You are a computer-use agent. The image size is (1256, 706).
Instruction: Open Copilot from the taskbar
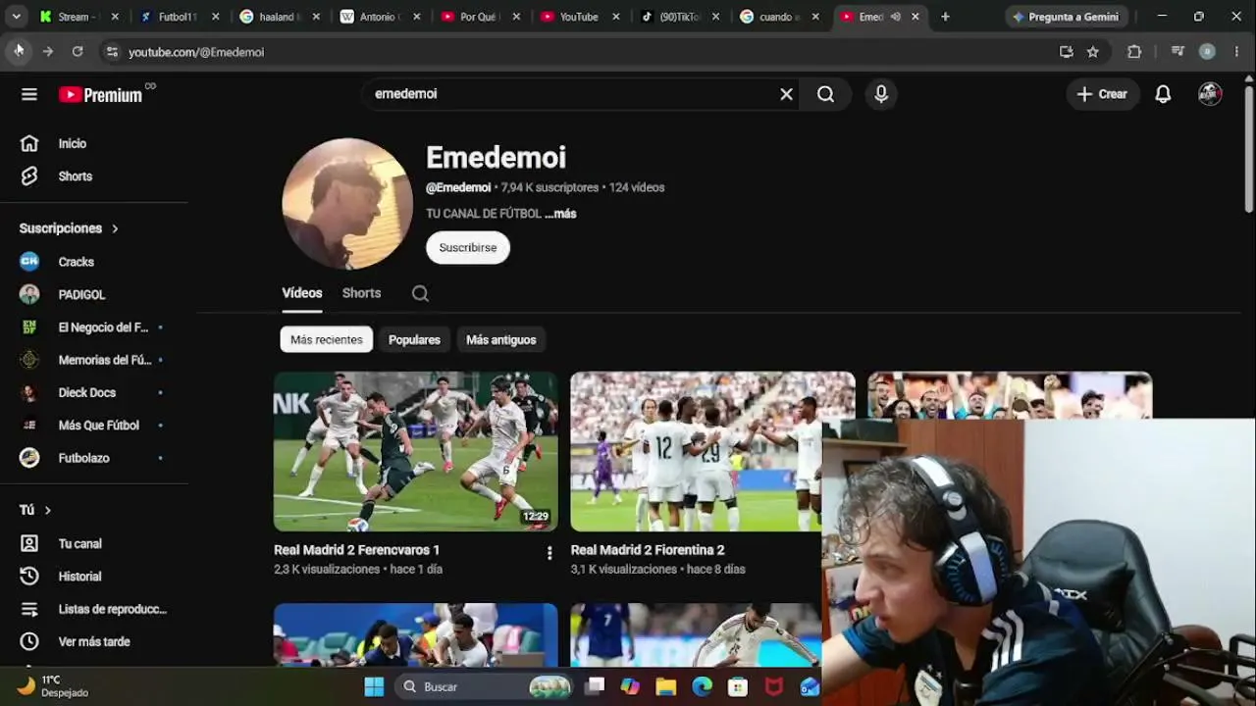coord(630,686)
